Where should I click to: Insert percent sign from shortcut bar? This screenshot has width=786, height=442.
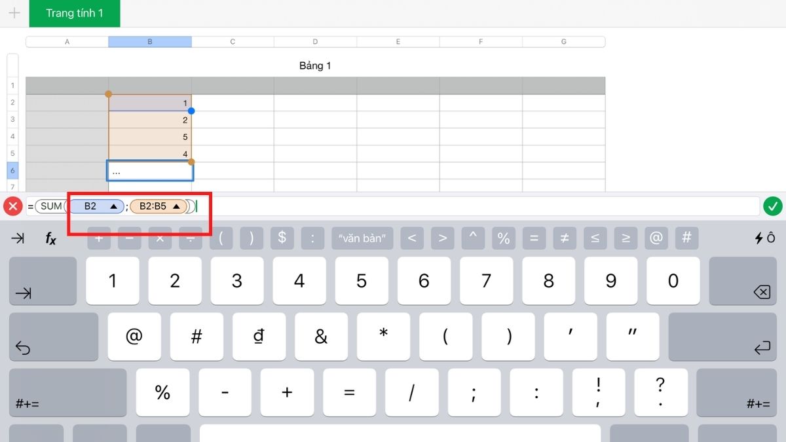(x=503, y=238)
